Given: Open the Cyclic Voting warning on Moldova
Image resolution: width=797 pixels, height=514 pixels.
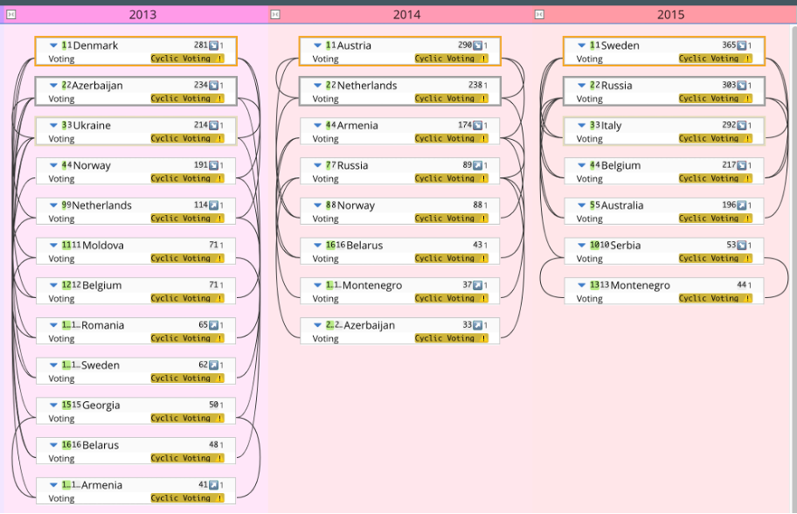Looking at the screenshot, I should pos(187,258).
